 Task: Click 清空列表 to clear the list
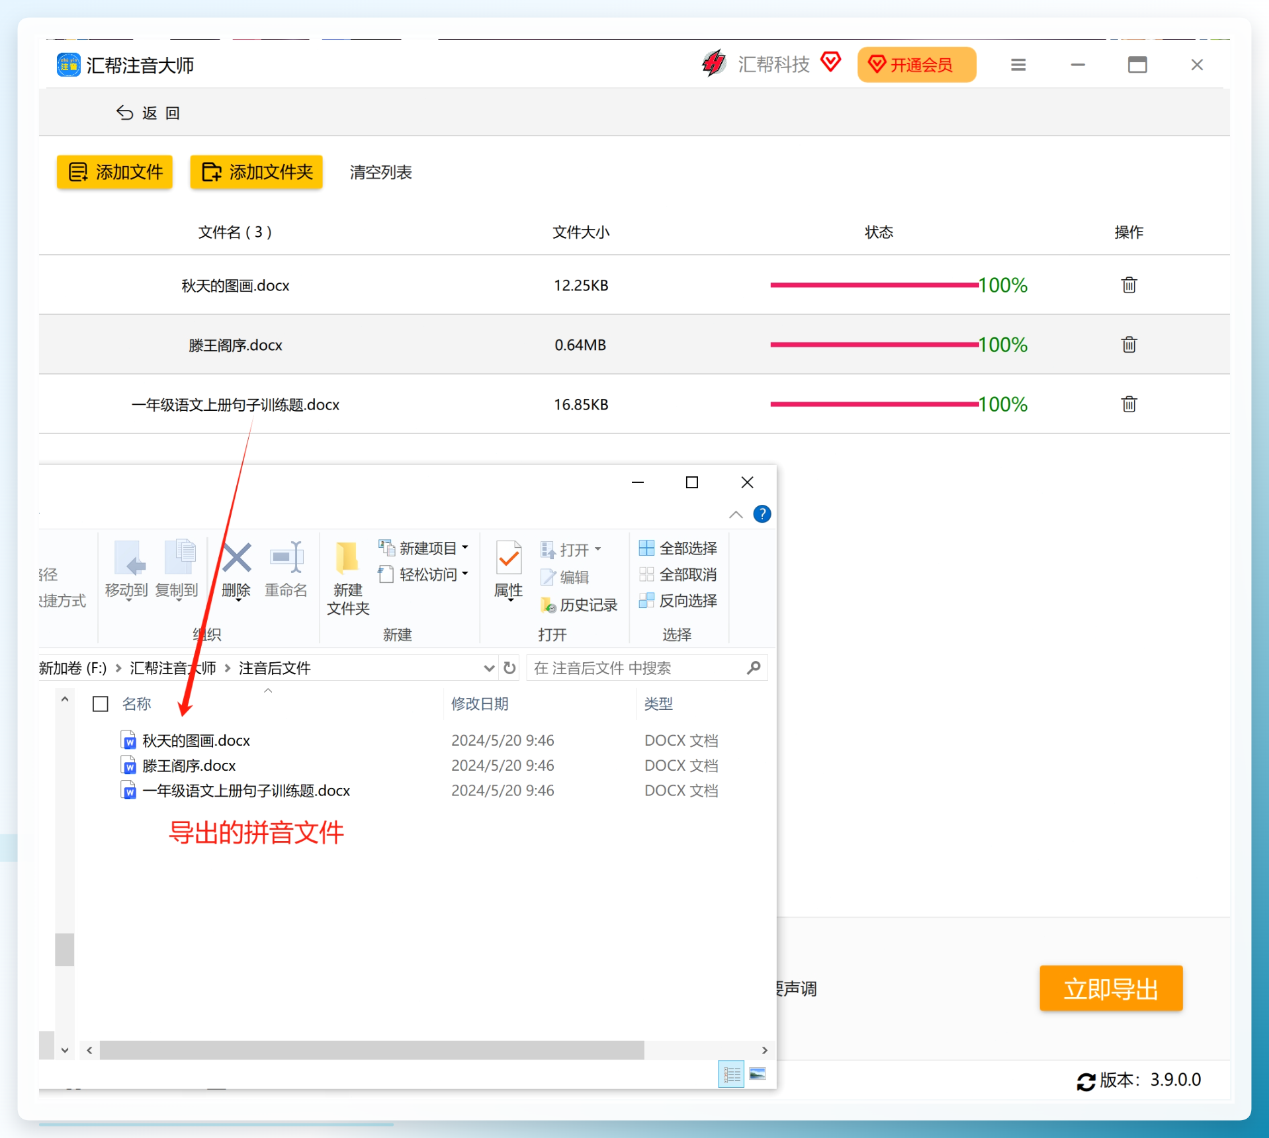(x=380, y=173)
